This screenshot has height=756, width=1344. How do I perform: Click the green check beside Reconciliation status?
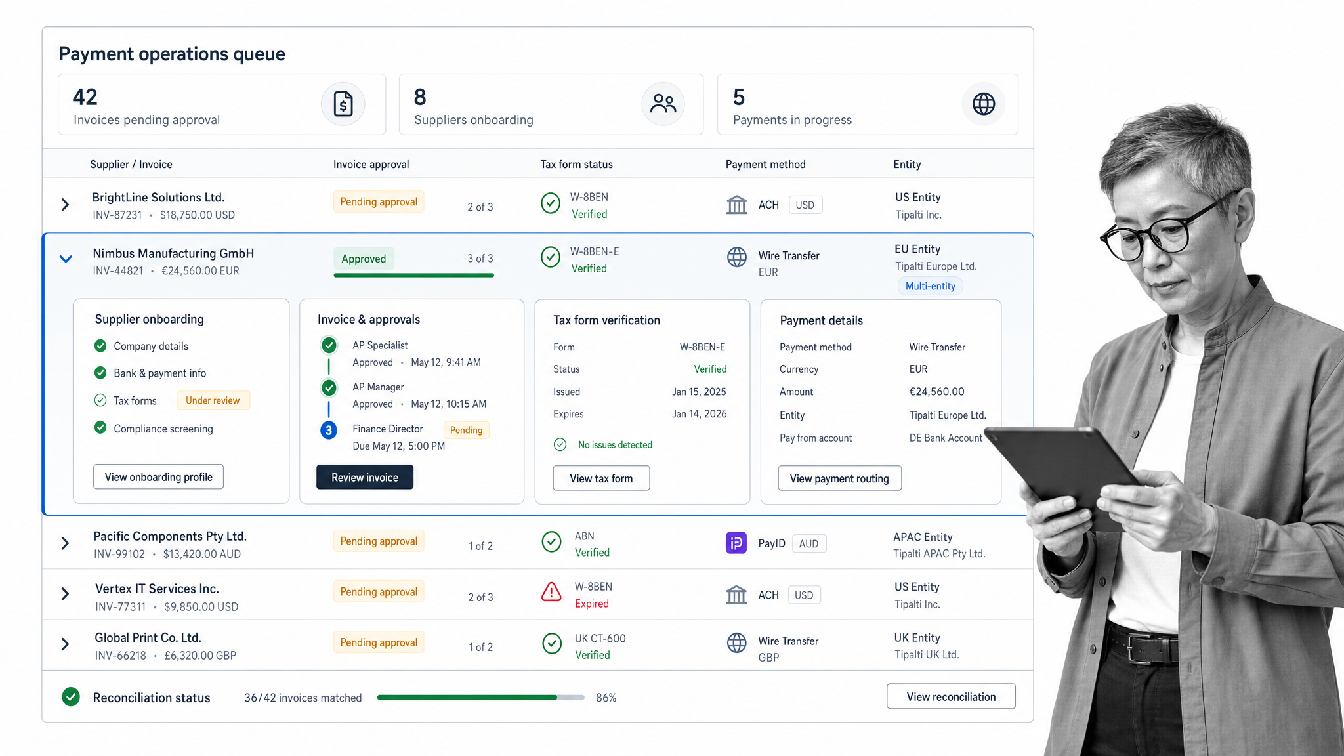71,697
